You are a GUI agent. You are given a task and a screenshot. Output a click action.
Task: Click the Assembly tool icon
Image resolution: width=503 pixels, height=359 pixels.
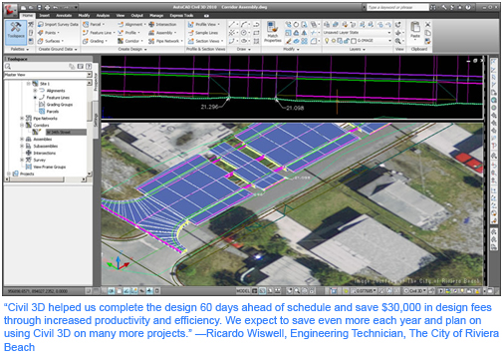tap(151, 33)
